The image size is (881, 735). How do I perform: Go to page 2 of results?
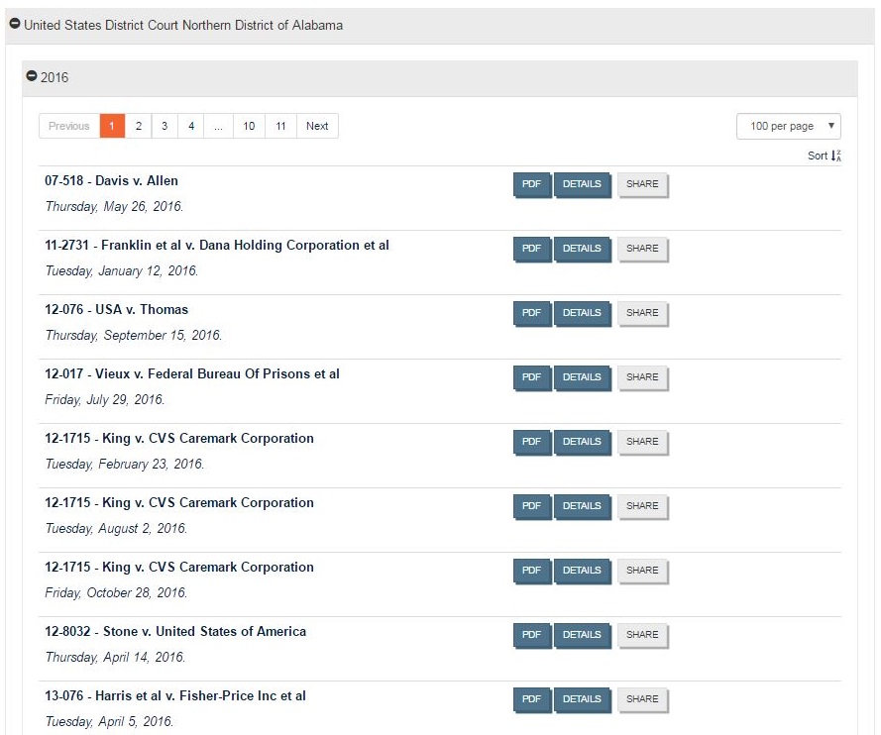[x=139, y=126]
